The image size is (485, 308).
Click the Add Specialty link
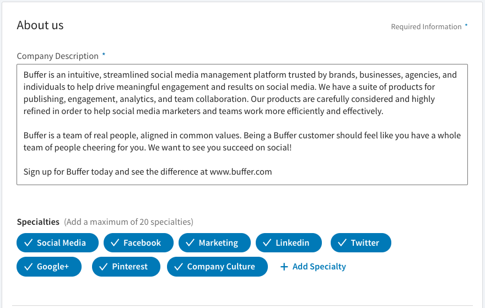(x=313, y=267)
